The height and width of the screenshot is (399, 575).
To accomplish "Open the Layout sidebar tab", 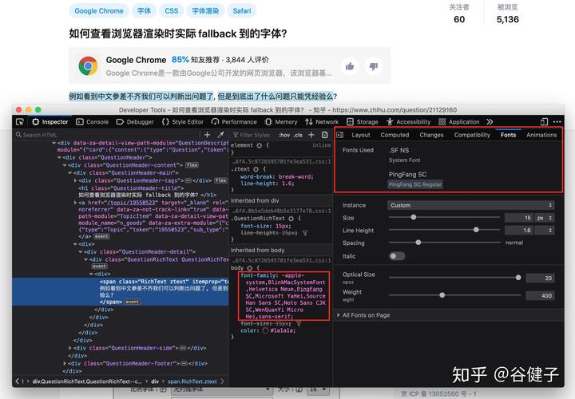I will (x=361, y=135).
